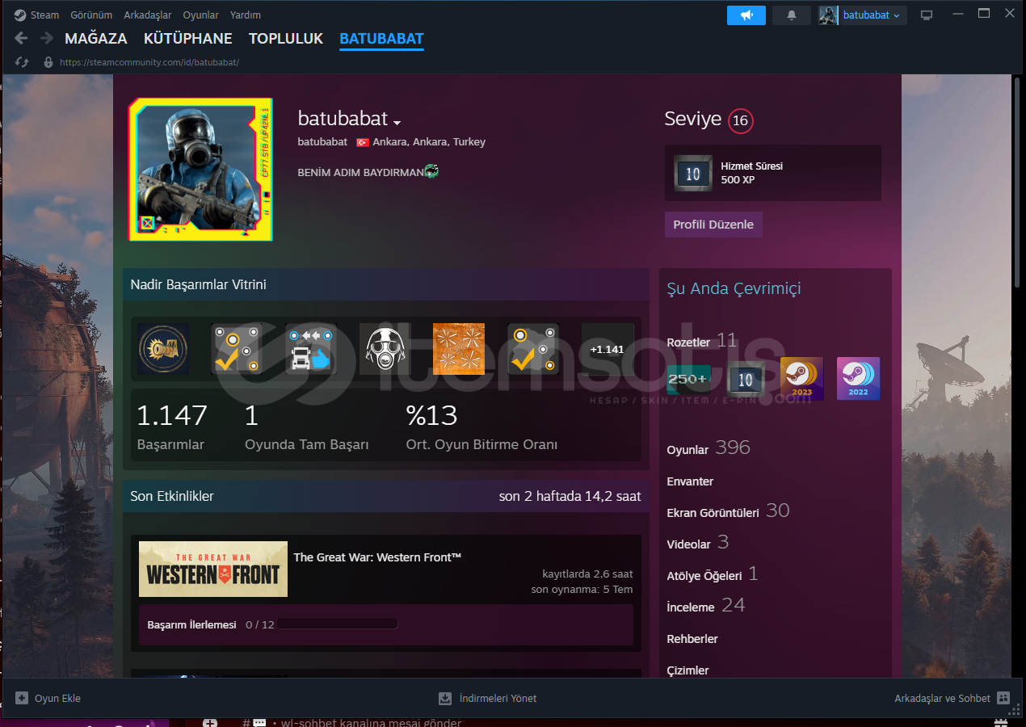1026x727 pixels.
Task: Open the first rare achievement icon
Action: coord(163,349)
